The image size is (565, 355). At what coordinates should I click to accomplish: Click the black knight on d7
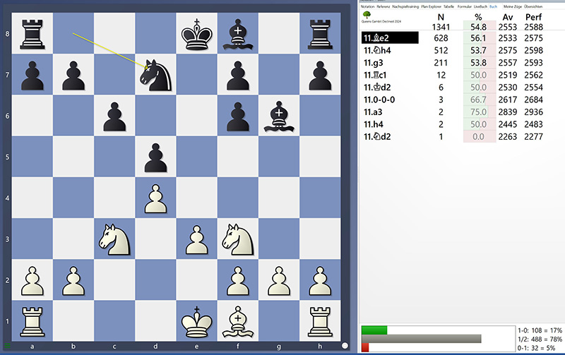pos(156,76)
